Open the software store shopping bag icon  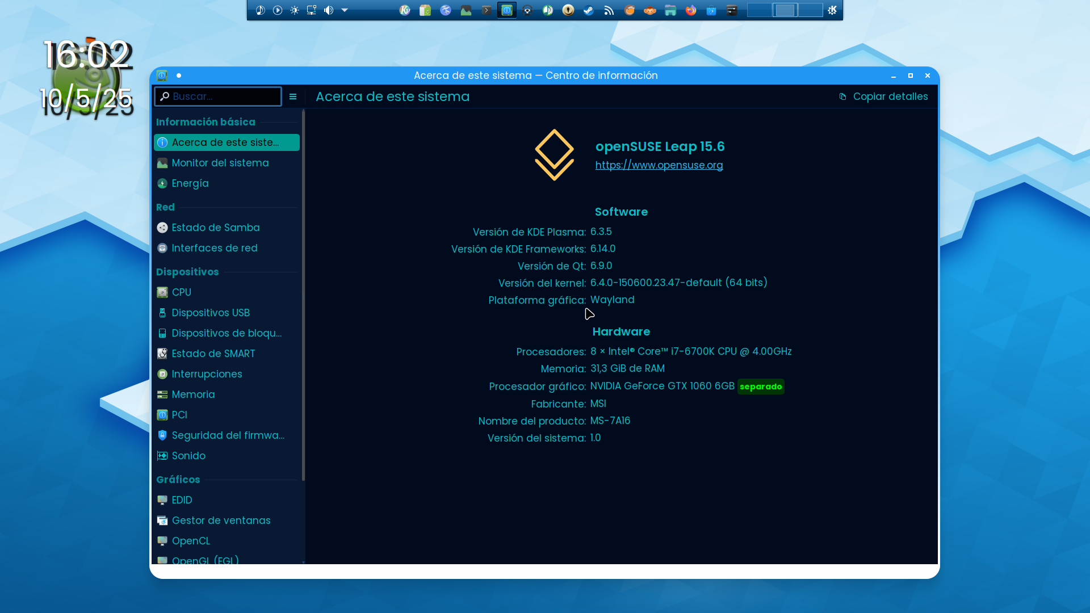[x=711, y=10]
